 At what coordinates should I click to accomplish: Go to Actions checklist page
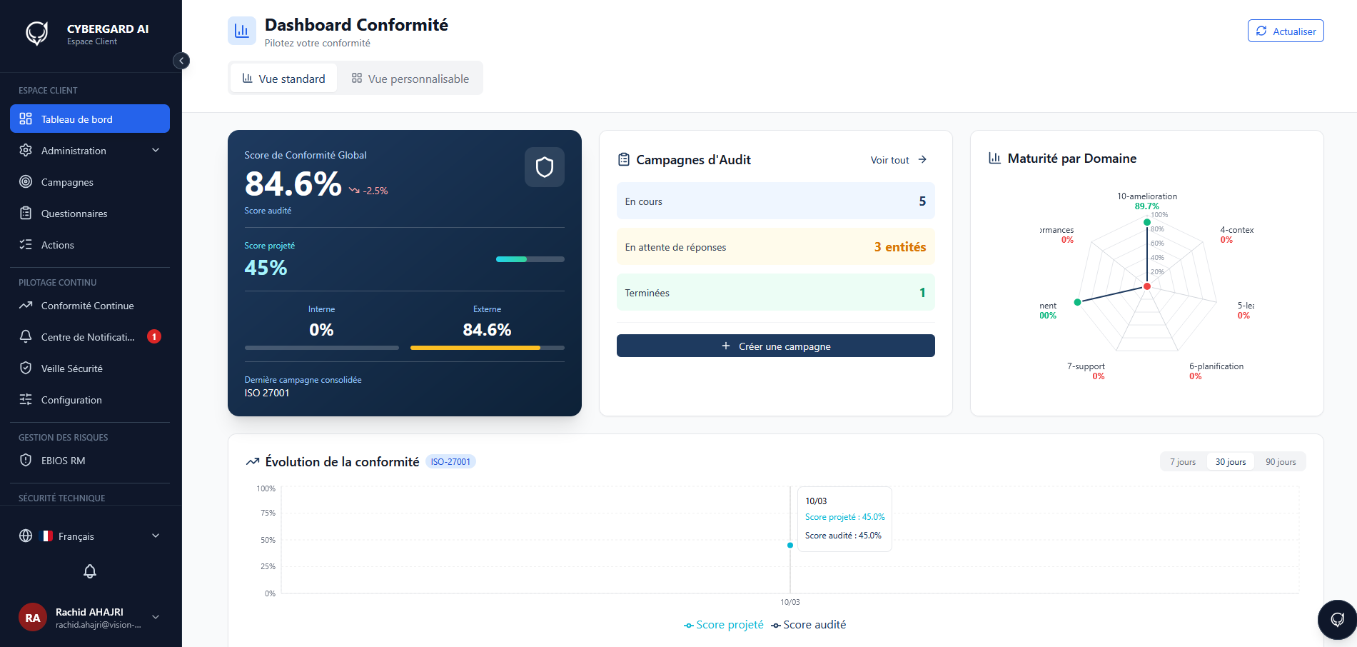click(90, 245)
